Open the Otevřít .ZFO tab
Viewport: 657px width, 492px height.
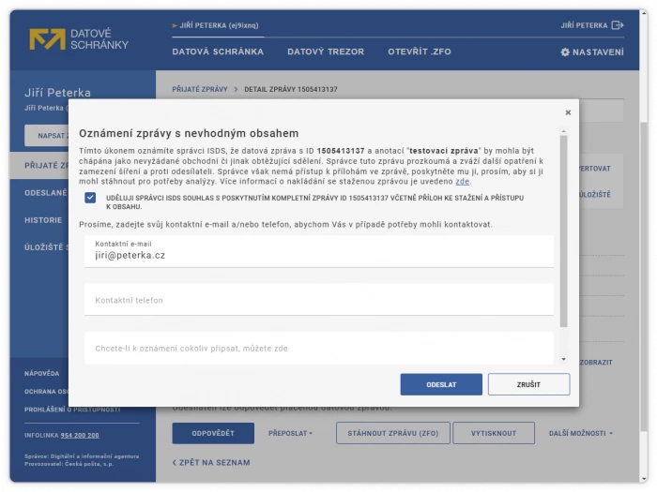pos(420,52)
